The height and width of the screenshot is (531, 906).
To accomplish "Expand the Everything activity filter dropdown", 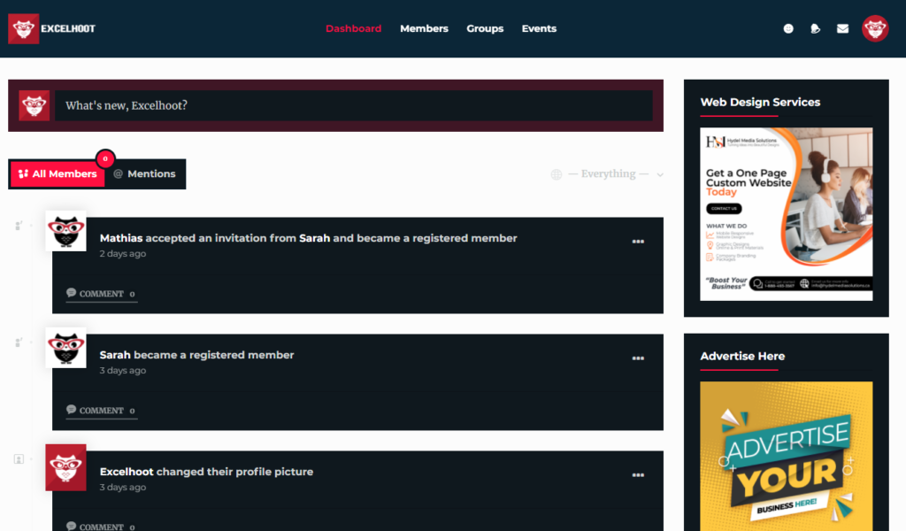I will (610, 174).
